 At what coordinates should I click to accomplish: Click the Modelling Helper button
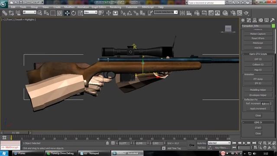[x=258, y=90]
